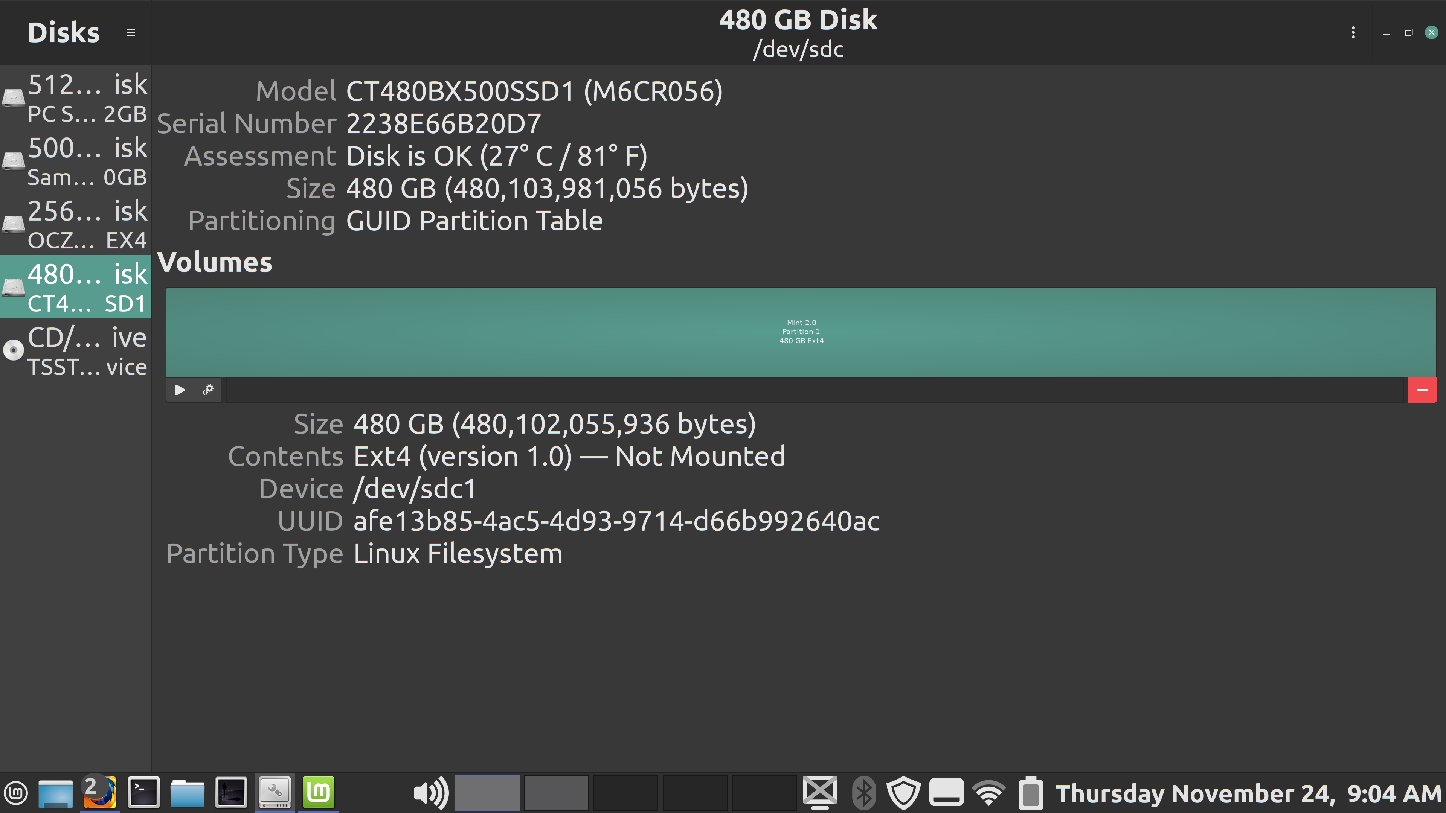Switch to the Disks taskbar window
The height and width of the screenshot is (813, 1446).
point(275,793)
